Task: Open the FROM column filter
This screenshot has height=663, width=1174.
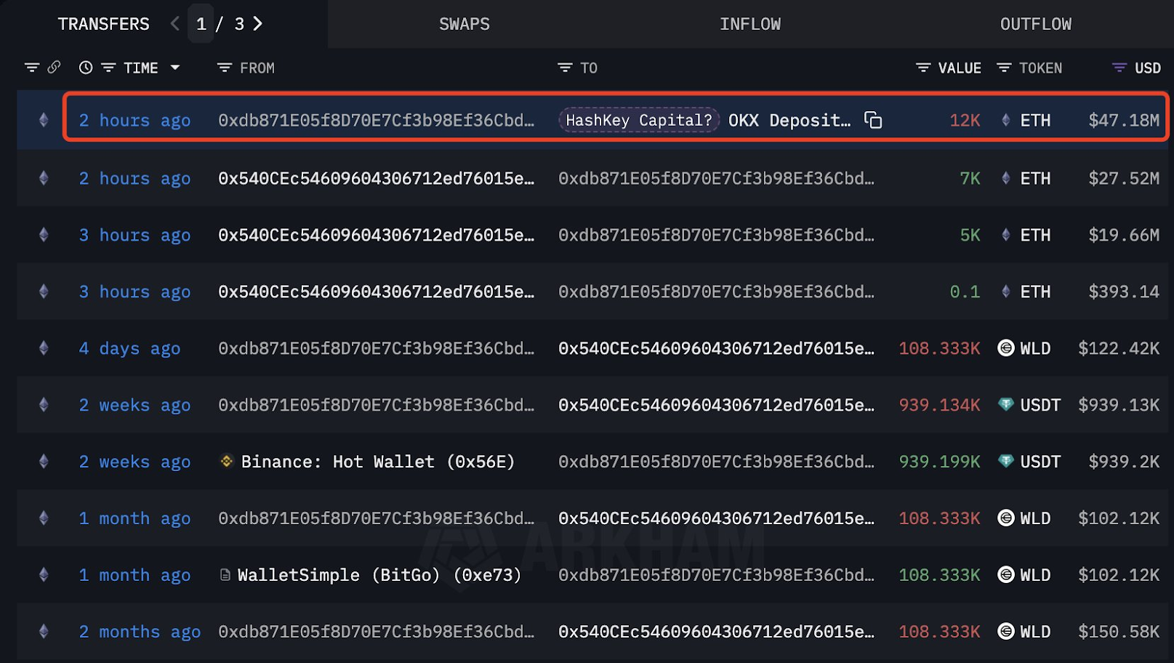Action: click(225, 68)
